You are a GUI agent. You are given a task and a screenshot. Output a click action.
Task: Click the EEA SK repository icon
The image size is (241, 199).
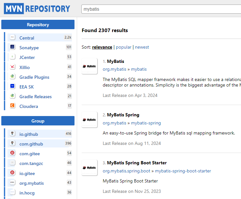pyautogui.click(x=12, y=86)
